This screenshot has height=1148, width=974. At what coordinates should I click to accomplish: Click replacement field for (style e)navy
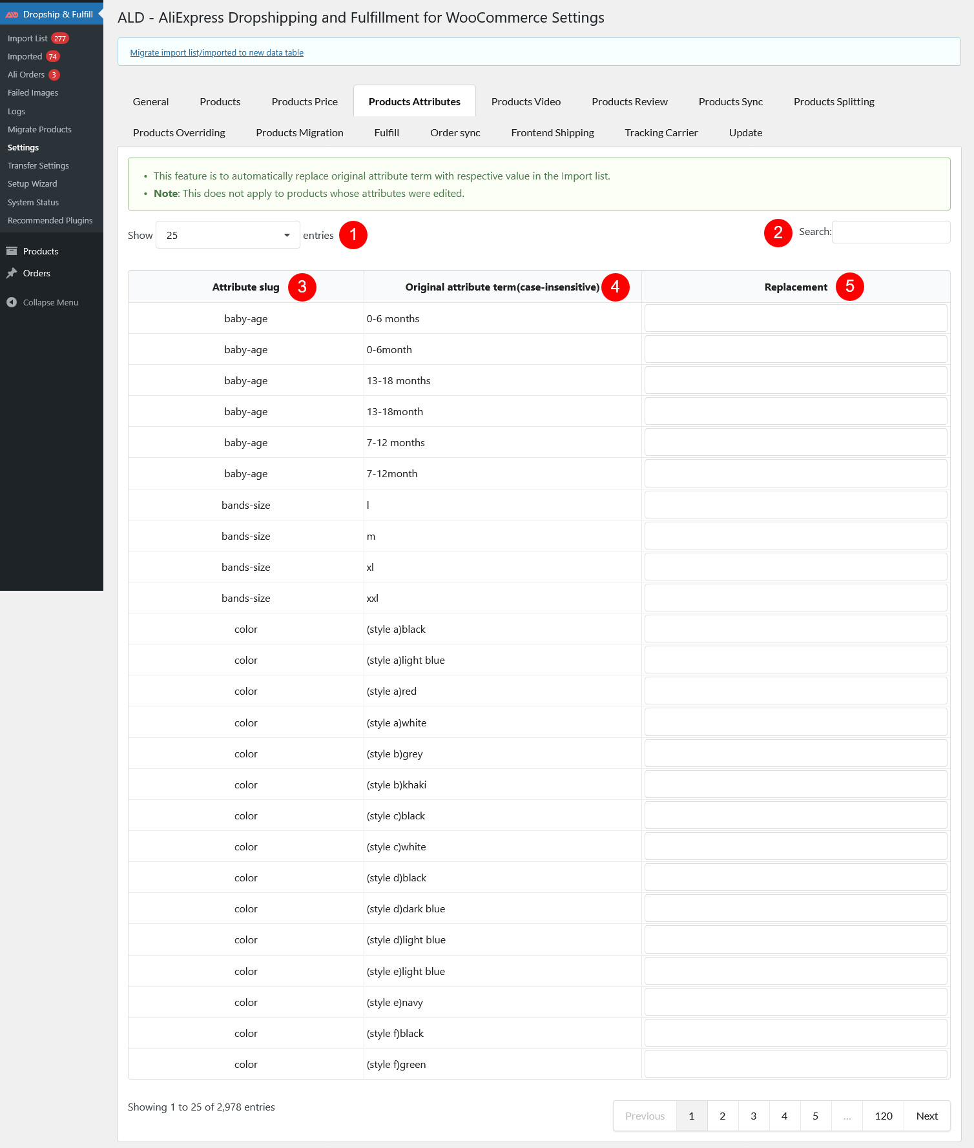[x=795, y=1002]
